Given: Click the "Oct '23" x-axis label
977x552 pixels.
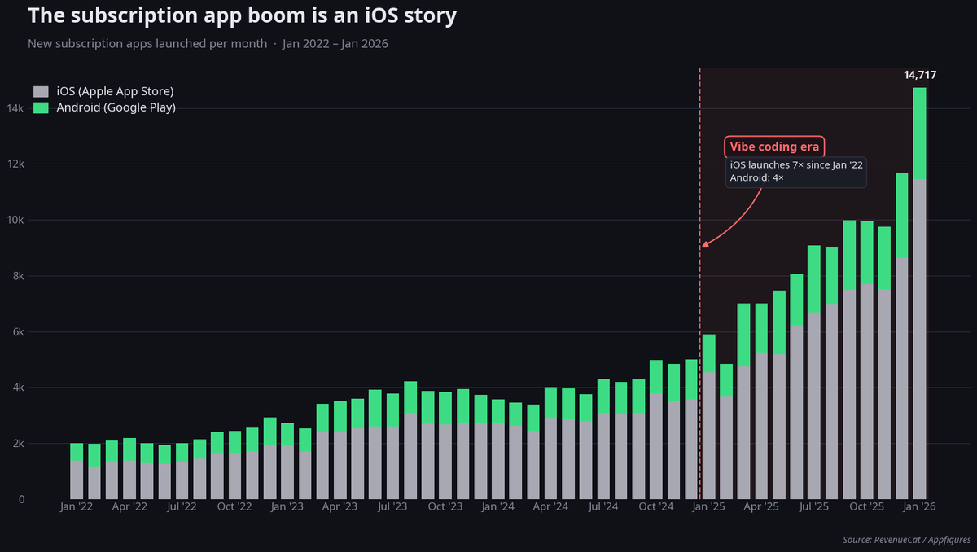Looking at the screenshot, I should click(446, 507).
